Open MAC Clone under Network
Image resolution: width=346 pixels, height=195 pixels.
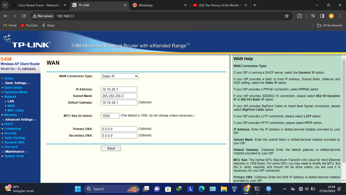pyautogui.click(x=16, y=110)
